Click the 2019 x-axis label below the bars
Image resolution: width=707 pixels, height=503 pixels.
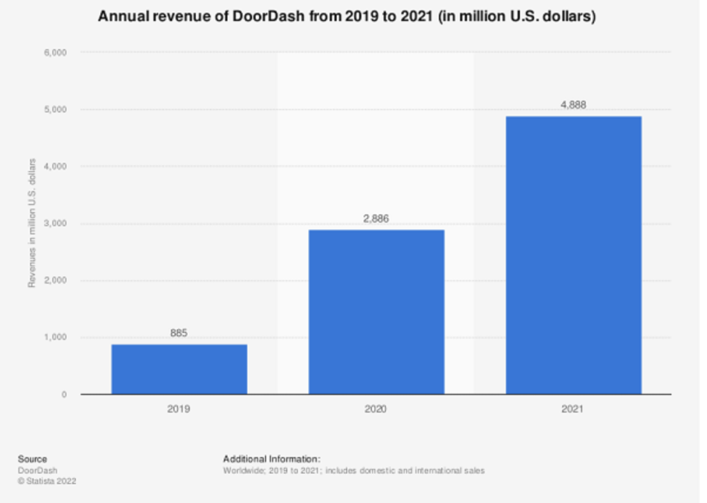point(179,408)
